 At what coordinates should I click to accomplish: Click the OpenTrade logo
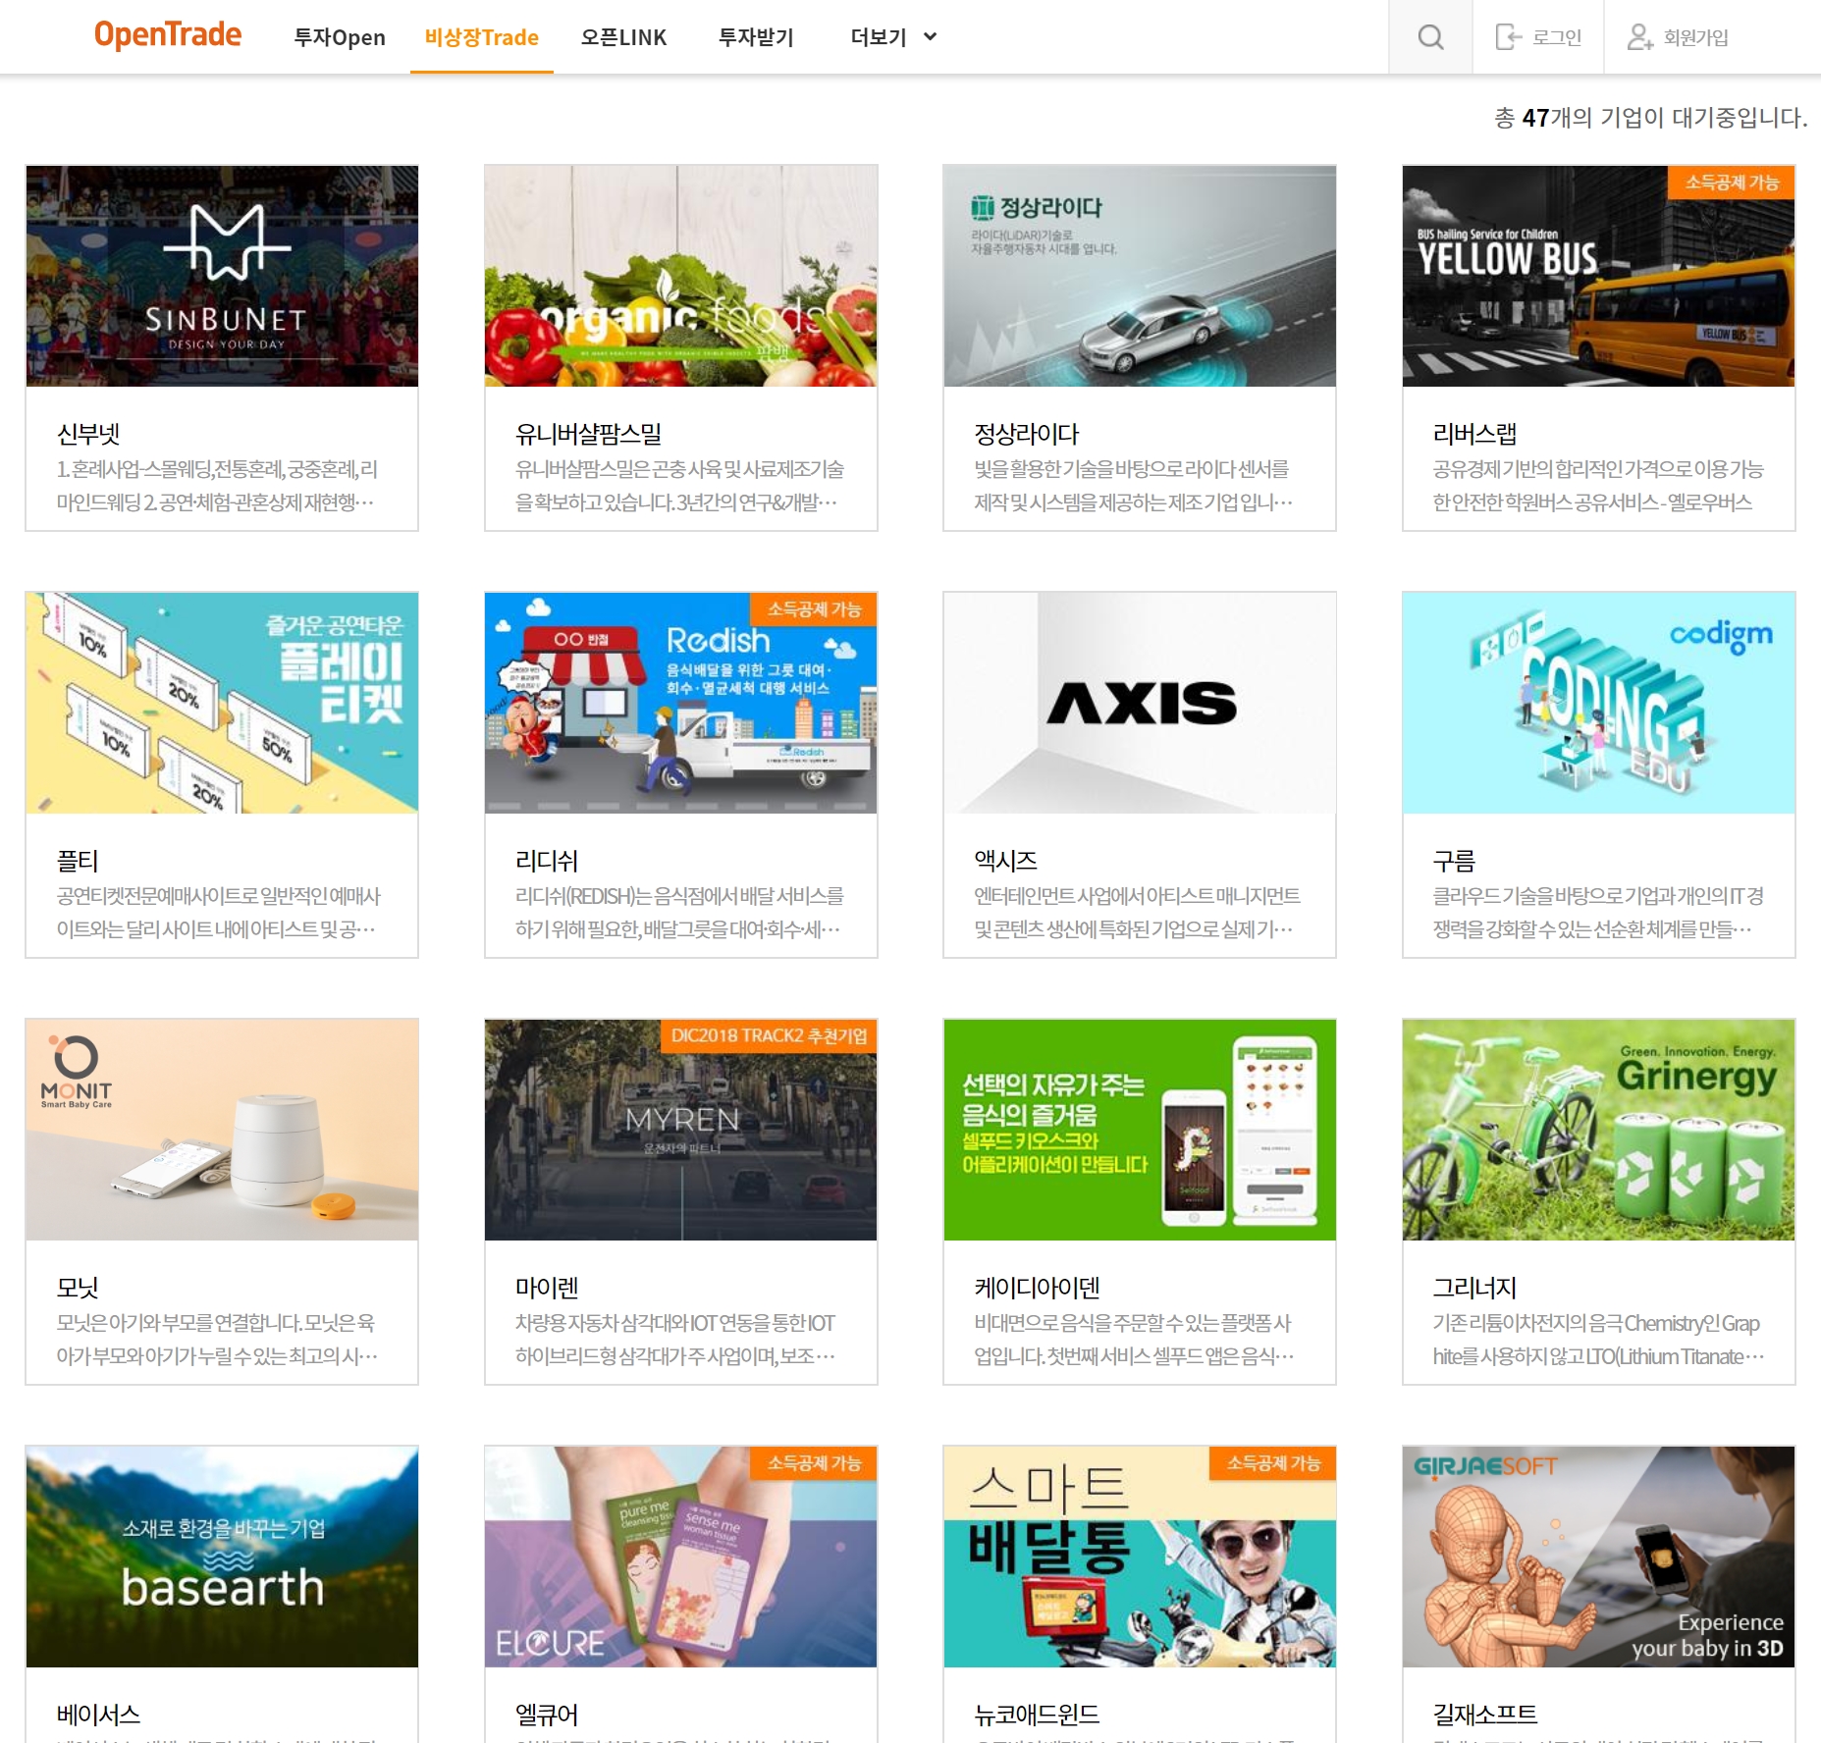click(x=168, y=35)
